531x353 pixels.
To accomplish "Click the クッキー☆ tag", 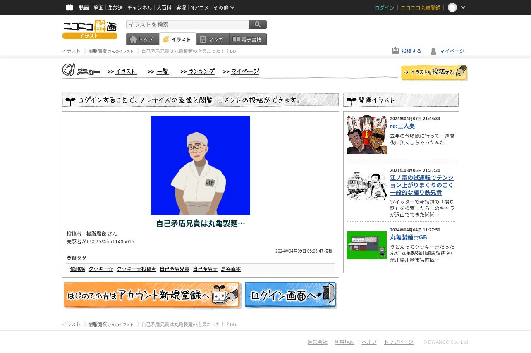I will (x=101, y=269).
